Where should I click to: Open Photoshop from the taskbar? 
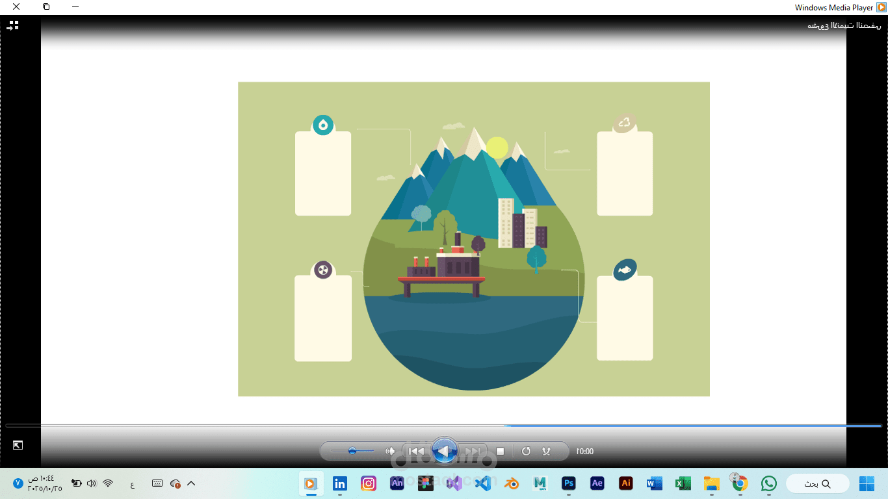pos(568,483)
